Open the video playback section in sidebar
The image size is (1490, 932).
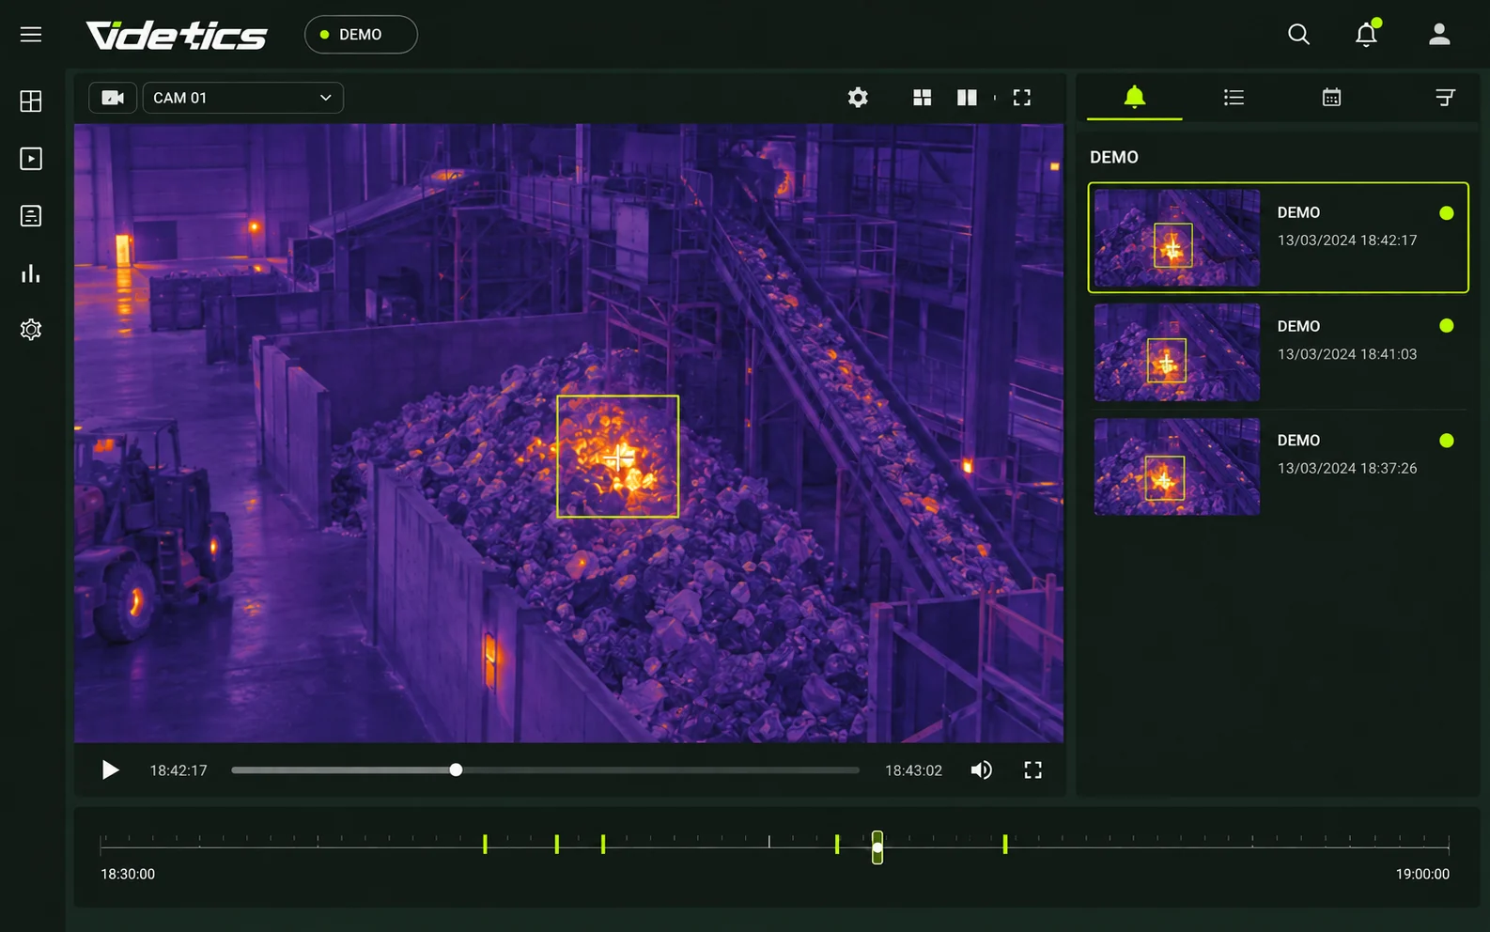[x=31, y=159]
